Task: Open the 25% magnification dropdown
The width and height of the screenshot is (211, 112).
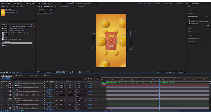Action: click(x=40, y=72)
